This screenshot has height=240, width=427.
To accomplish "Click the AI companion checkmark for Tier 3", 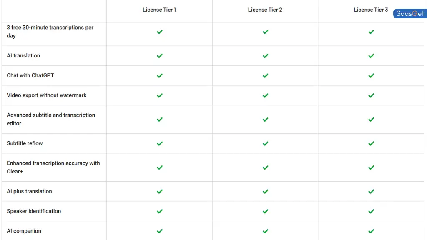I will point(371,231).
